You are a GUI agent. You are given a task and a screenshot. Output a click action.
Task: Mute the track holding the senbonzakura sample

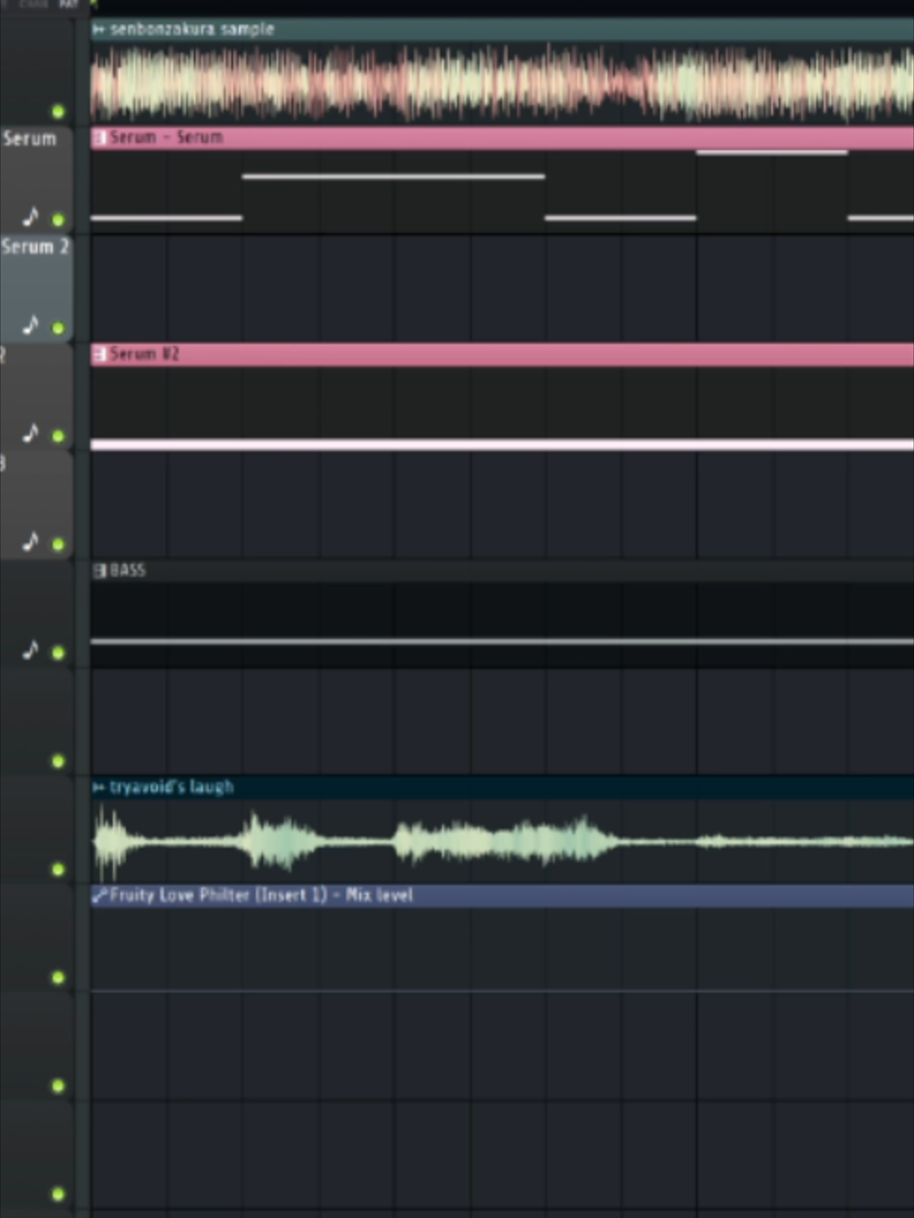pyautogui.click(x=58, y=112)
